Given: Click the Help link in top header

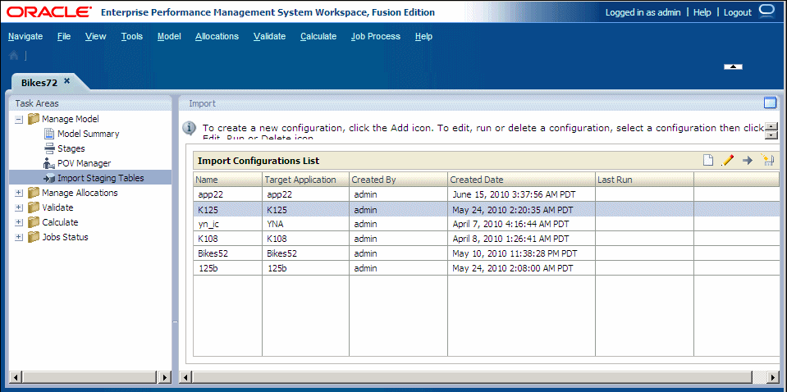Looking at the screenshot, I should pyautogui.click(x=702, y=12).
